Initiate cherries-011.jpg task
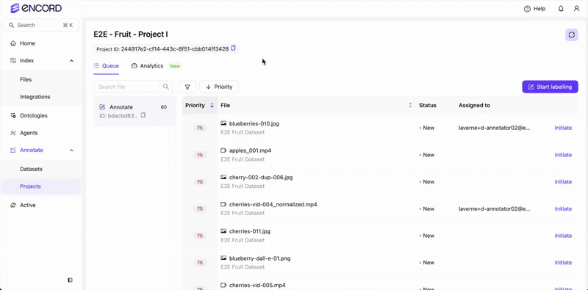588x290 pixels. pyautogui.click(x=563, y=236)
